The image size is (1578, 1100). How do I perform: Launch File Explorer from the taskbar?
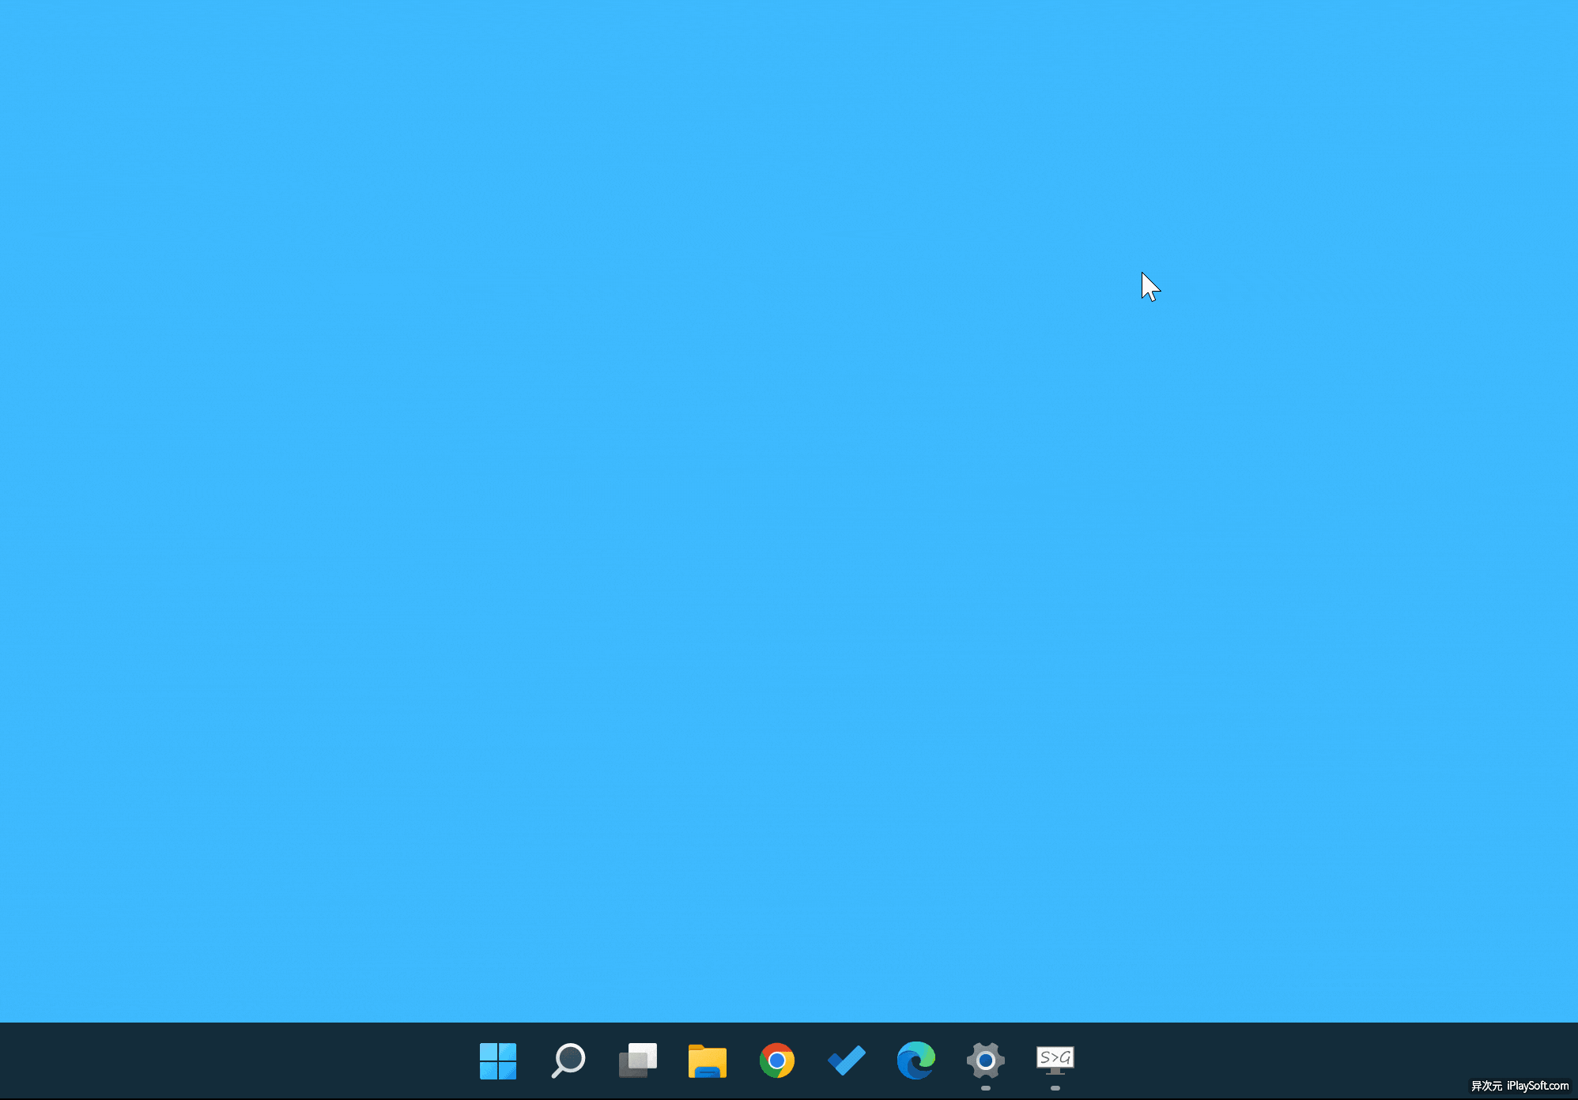tap(707, 1061)
